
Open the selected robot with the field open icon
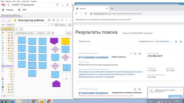tap(52, 25)
